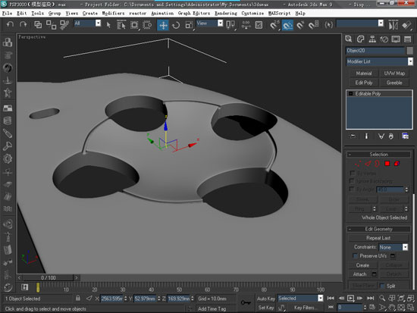Select Element sub-object level icon

[397, 164]
